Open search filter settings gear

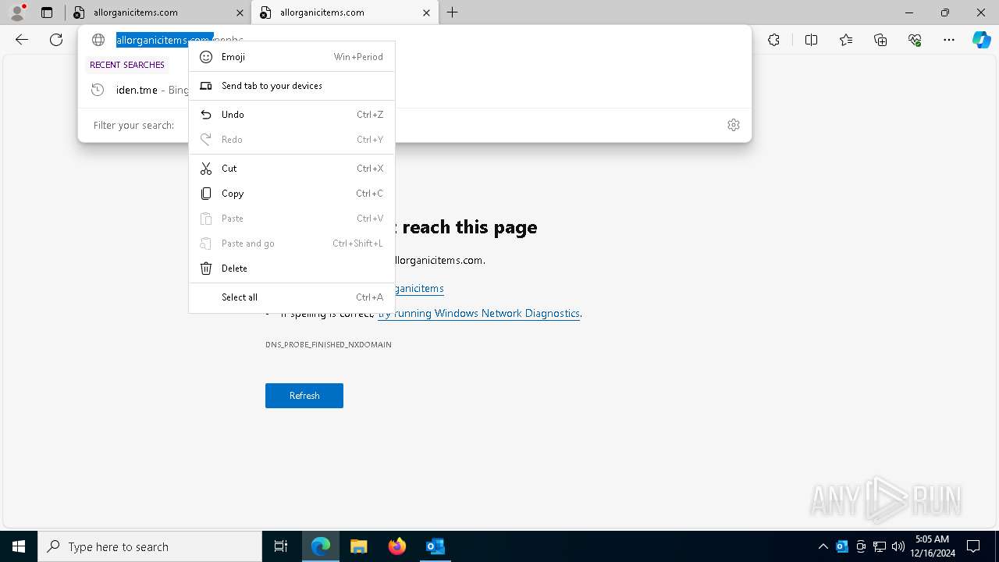pos(734,125)
